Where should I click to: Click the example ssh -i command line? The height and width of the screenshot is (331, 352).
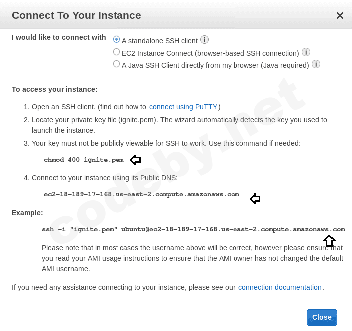tap(193, 229)
